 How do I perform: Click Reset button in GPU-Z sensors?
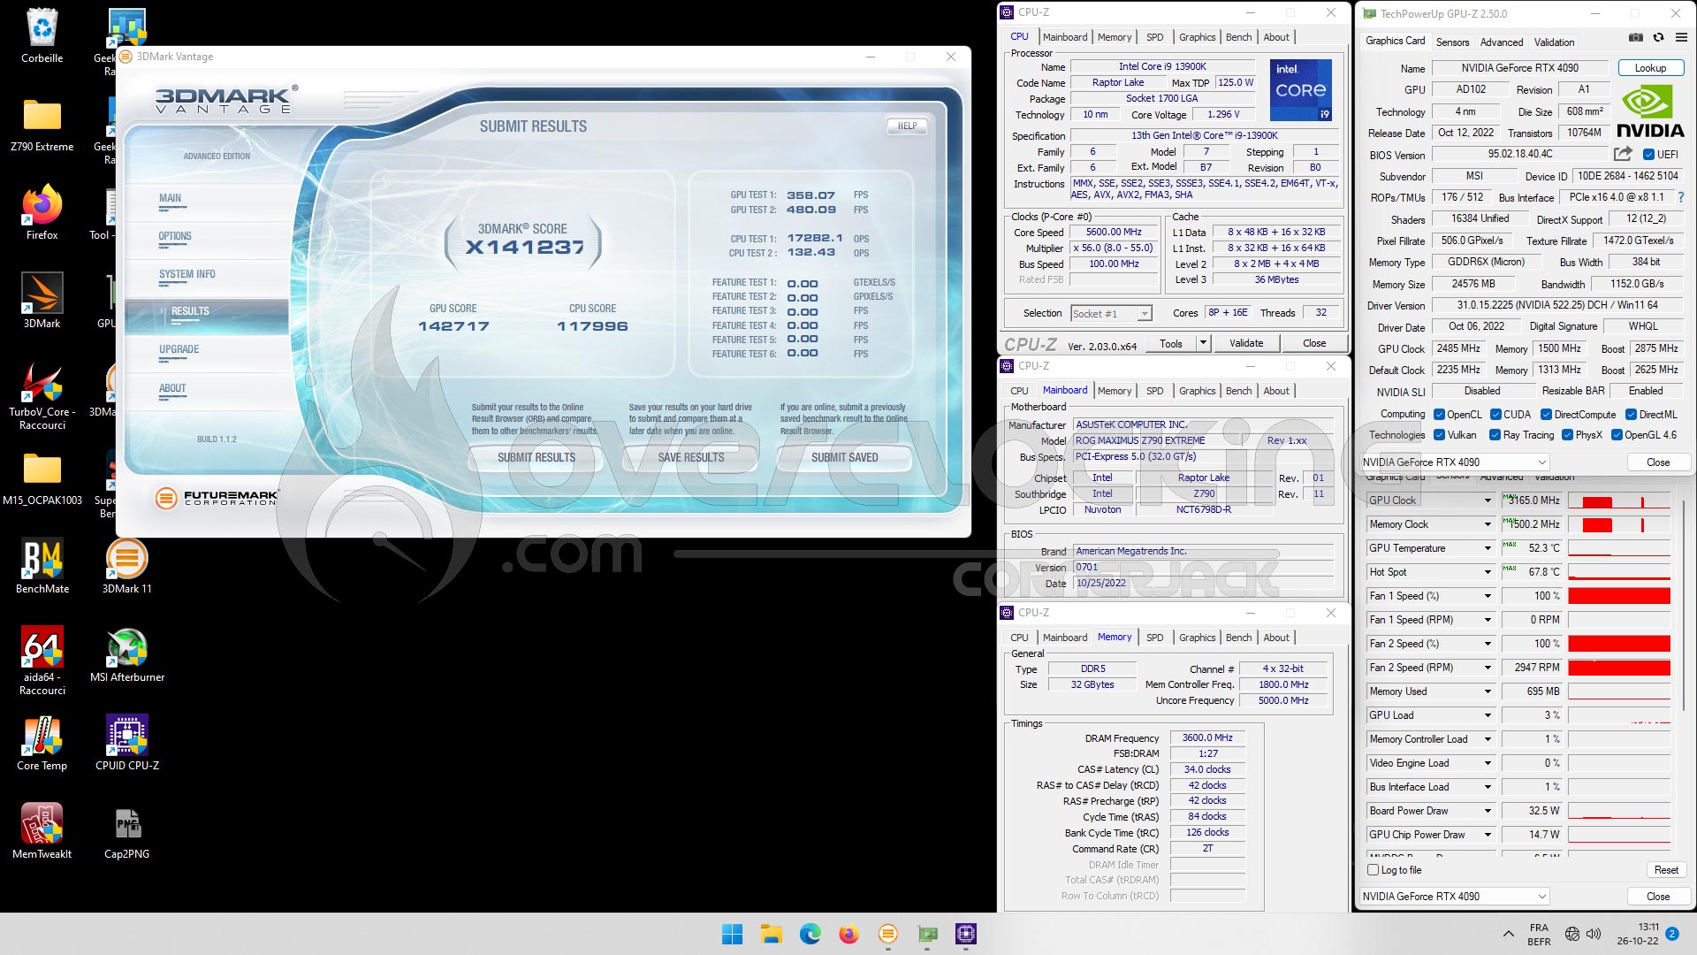pyautogui.click(x=1666, y=870)
